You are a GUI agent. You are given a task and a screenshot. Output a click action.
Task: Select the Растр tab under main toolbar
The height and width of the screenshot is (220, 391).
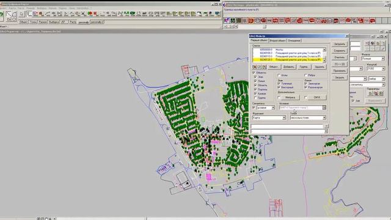point(73,22)
